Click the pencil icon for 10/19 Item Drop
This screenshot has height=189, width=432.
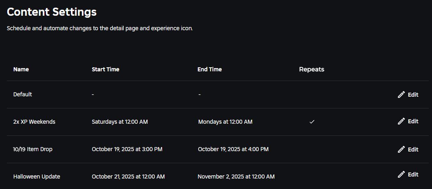(x=401, y=150)
